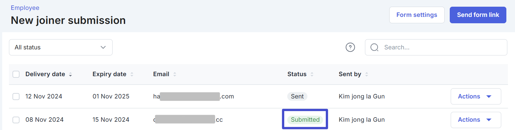Image resolution: width=515 pixels, height=130 pixels.
Task: Sort by Delivery date column arrows
Action: (x=70, y=74)
